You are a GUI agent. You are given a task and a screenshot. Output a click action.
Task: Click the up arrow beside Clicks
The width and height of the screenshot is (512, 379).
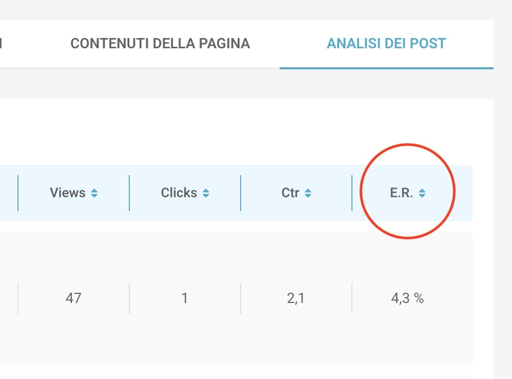(206, 190)
